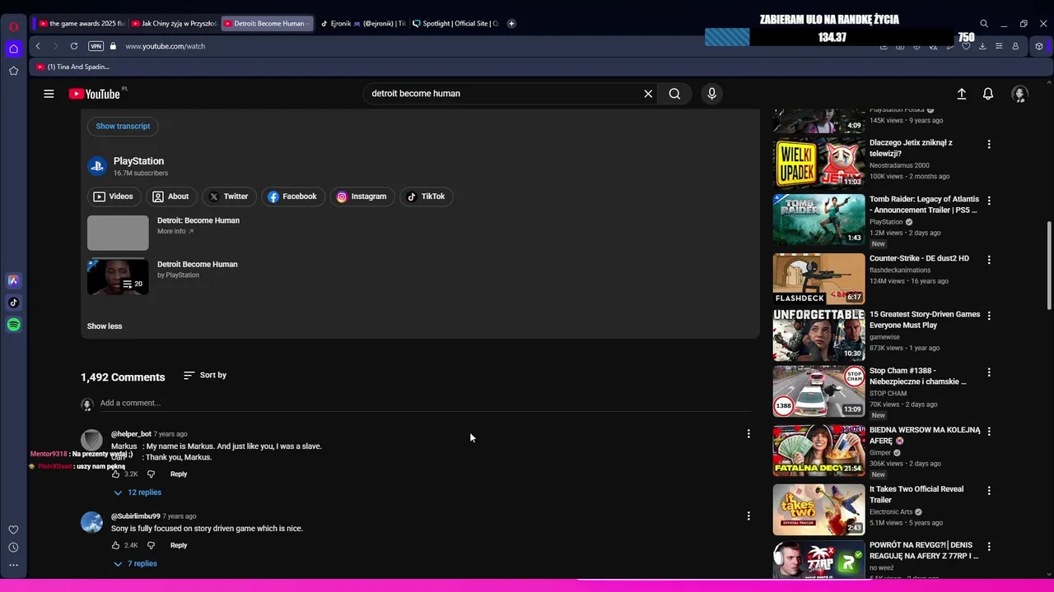The height and width of the screenshot is (592, 1054).
Task: Open options for It Takes Two video
Action: coord(989,491)
